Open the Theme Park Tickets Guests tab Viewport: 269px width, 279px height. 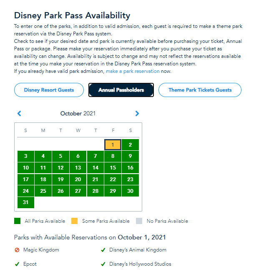(200, 90)
